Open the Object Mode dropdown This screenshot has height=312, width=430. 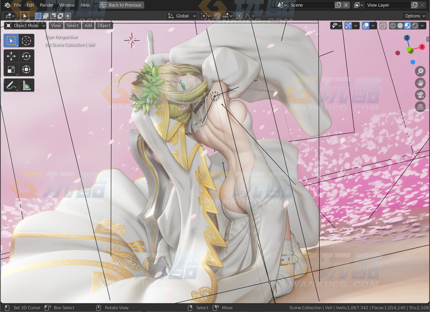coord(25,26)
